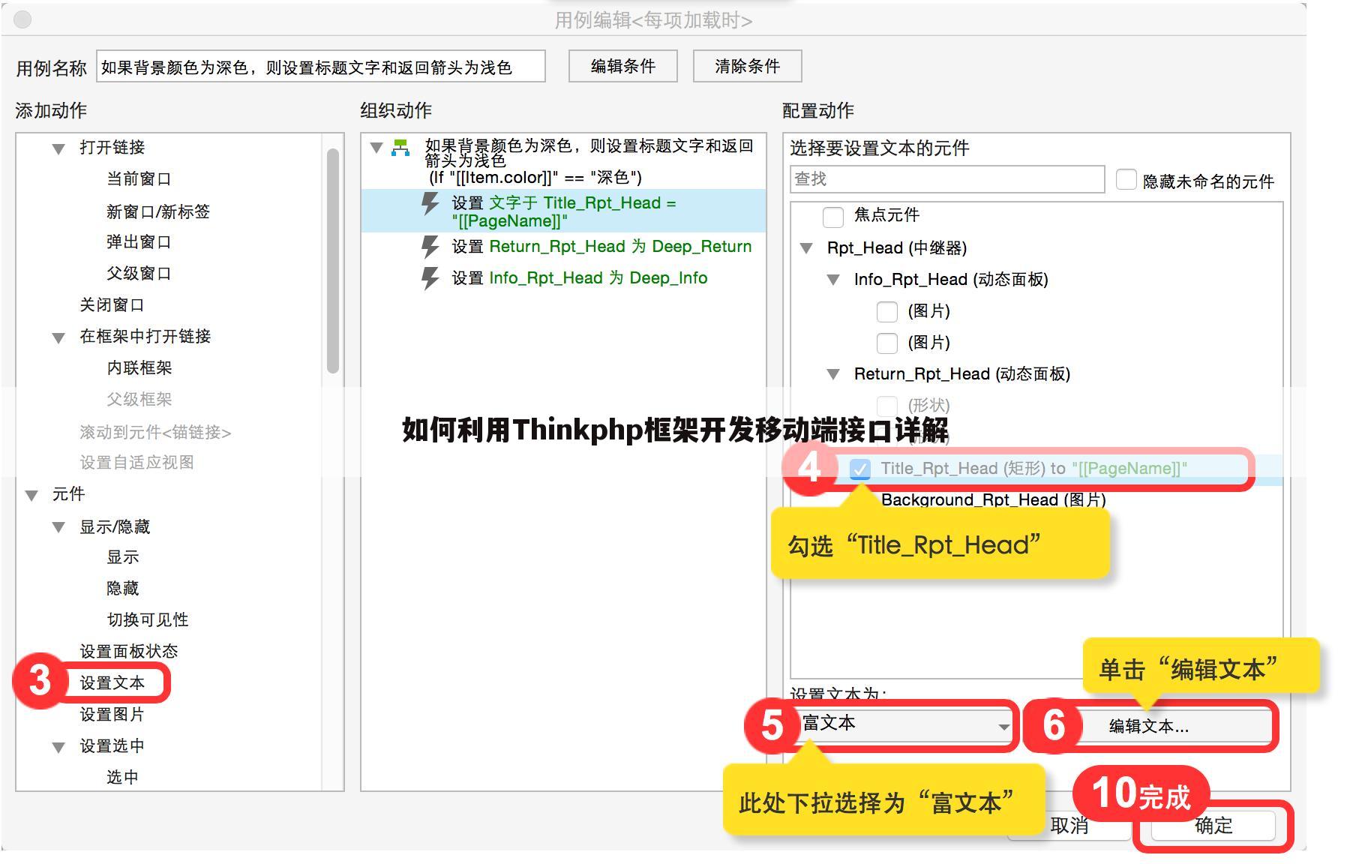1350x864 pixels.
Task: Click the 添加动作 list scrollbar
Action: click(x=333, y=260)
